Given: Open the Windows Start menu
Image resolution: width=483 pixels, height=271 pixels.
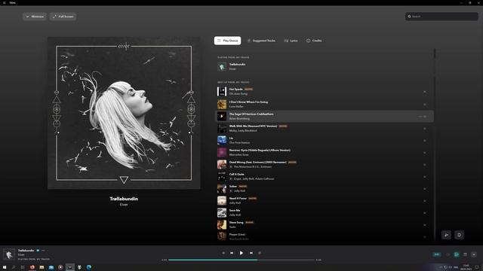Looking at the screenshot, I should point(5,267).
